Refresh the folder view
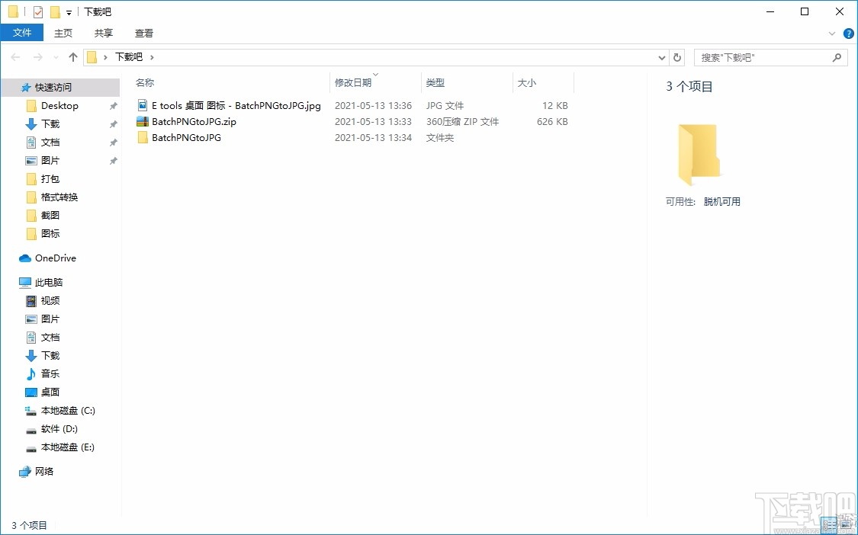The height and width of the screenshot is (535, 858). pyautogui.click(x=677, y=57)
